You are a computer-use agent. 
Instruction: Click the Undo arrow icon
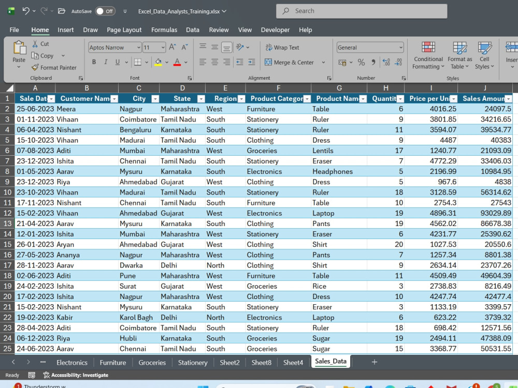(x=26, y=11)
